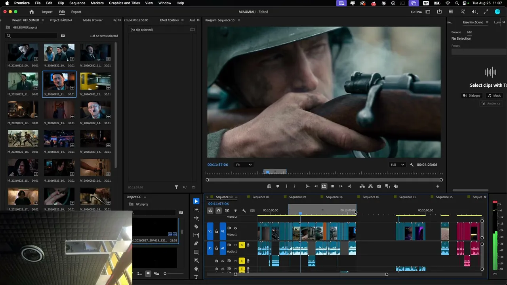The height and width of the screenshot is (285, 507).
Task: Open Program Monitor settings wrench
Action: click(x=412, y=165)
